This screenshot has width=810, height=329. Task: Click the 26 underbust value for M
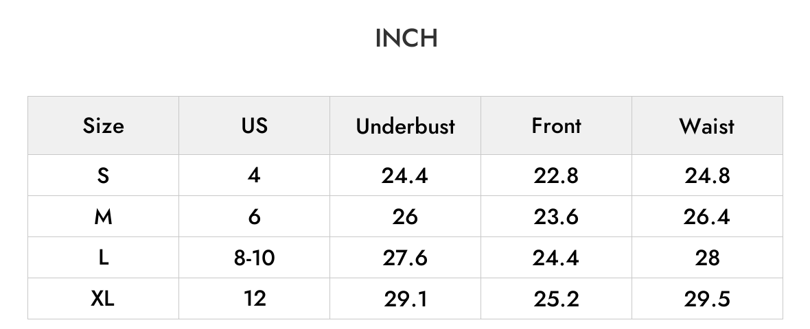(405, 217)
